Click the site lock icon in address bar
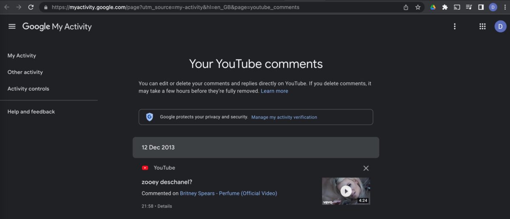The height and width of the screenshot is (219, 510). tap(45, 7)
